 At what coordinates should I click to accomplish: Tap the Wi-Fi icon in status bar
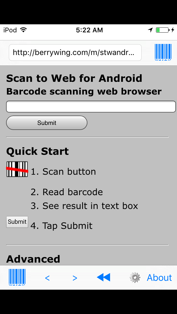(x=24, y=30)
